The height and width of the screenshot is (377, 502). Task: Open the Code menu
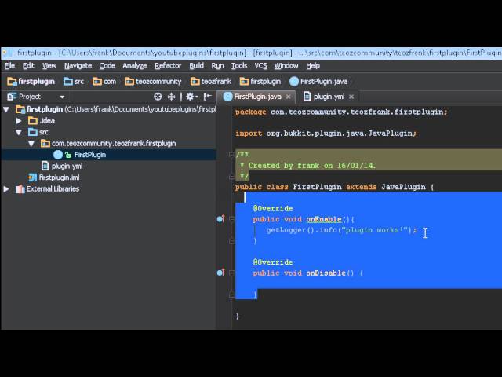107,66
